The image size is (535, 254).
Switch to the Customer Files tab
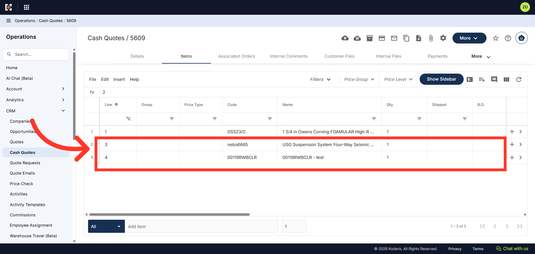[339, 56]
